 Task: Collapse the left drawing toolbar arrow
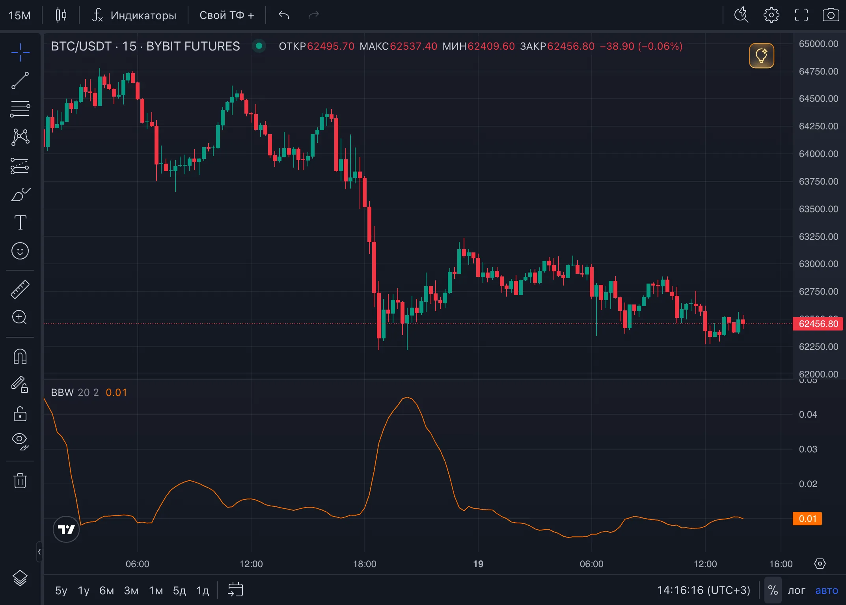coord(39,551)
